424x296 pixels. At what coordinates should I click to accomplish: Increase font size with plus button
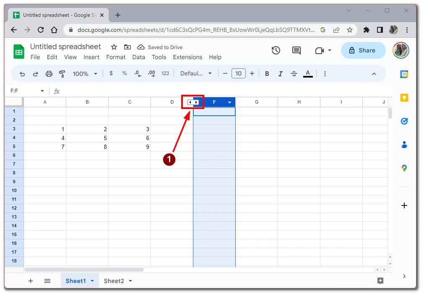[252, 73]
